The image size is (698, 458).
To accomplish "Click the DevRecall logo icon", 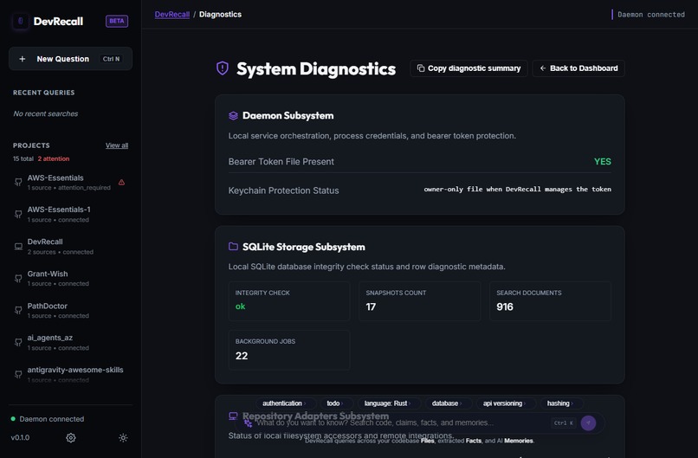I will (21, 21).
